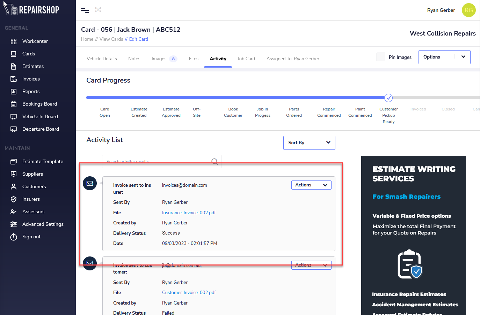Click the Workcenter grid icon in sidebar
The height and width of the screenshot is (315, 480).
pos(14,41)
